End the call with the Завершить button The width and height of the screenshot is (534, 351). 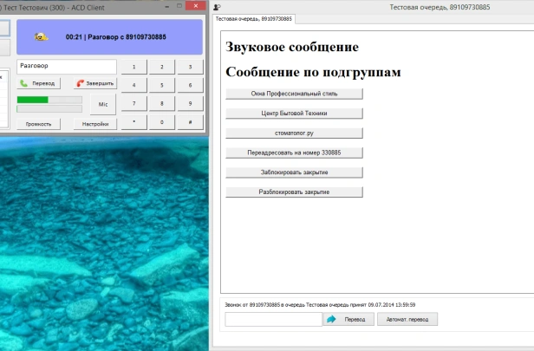point(95,84)
